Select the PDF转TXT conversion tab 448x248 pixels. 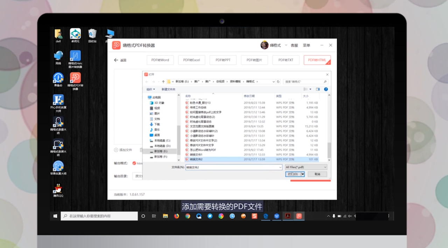click(286, 60)
